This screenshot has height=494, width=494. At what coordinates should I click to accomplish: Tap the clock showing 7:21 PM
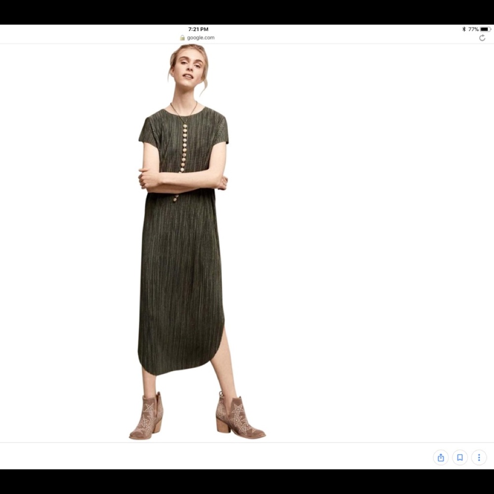tap(198, 29)
